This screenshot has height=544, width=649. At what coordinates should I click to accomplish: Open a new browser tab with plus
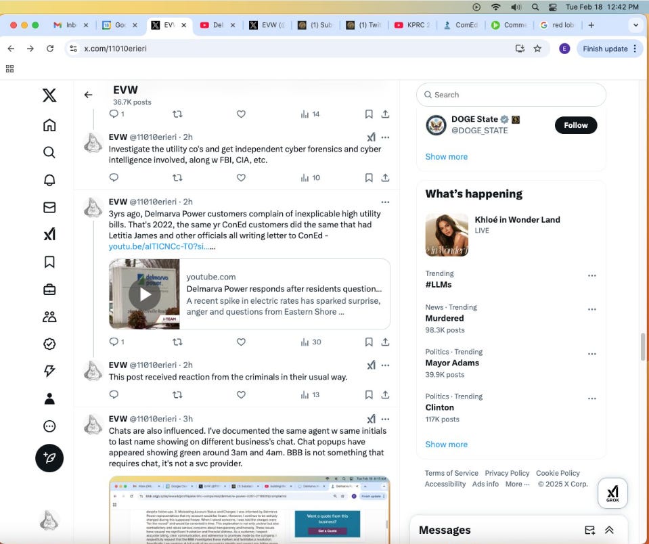pyautogui.click(x=591, y=25)
